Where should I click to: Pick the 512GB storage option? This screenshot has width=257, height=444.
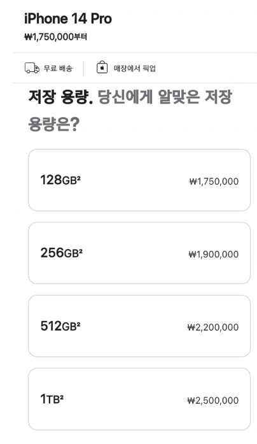click(x=139, y=326)
